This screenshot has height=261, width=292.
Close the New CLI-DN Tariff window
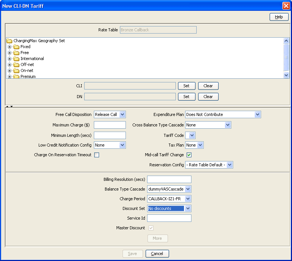[286, 6]
